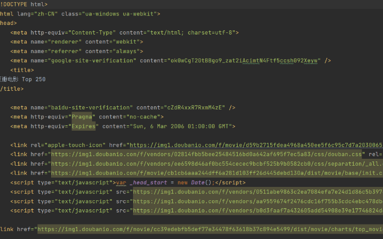The height and width of the screenshot is (239, 383).
Task: Click the "google-site-verification" name value
Action: point(92,61)
